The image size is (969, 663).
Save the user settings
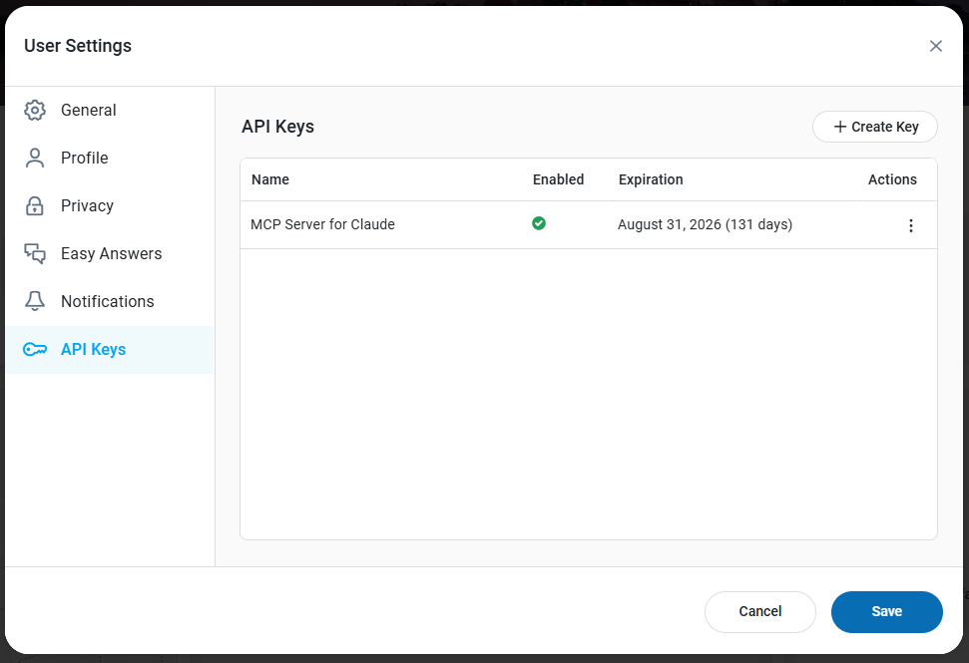887,612
